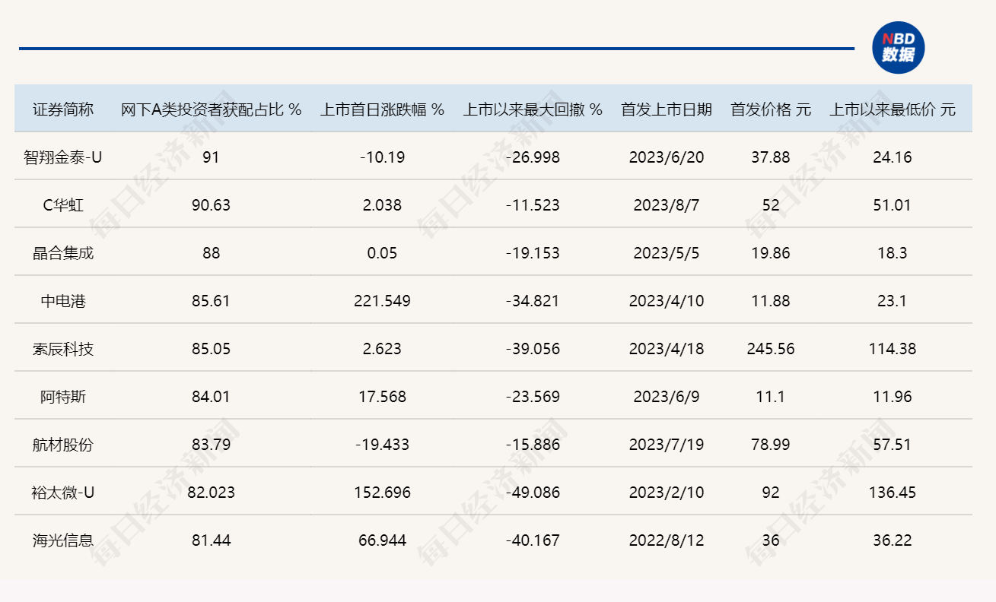Select the 晶合集成 row name
The image size is (996, 602).
click(x=63, y=253)
